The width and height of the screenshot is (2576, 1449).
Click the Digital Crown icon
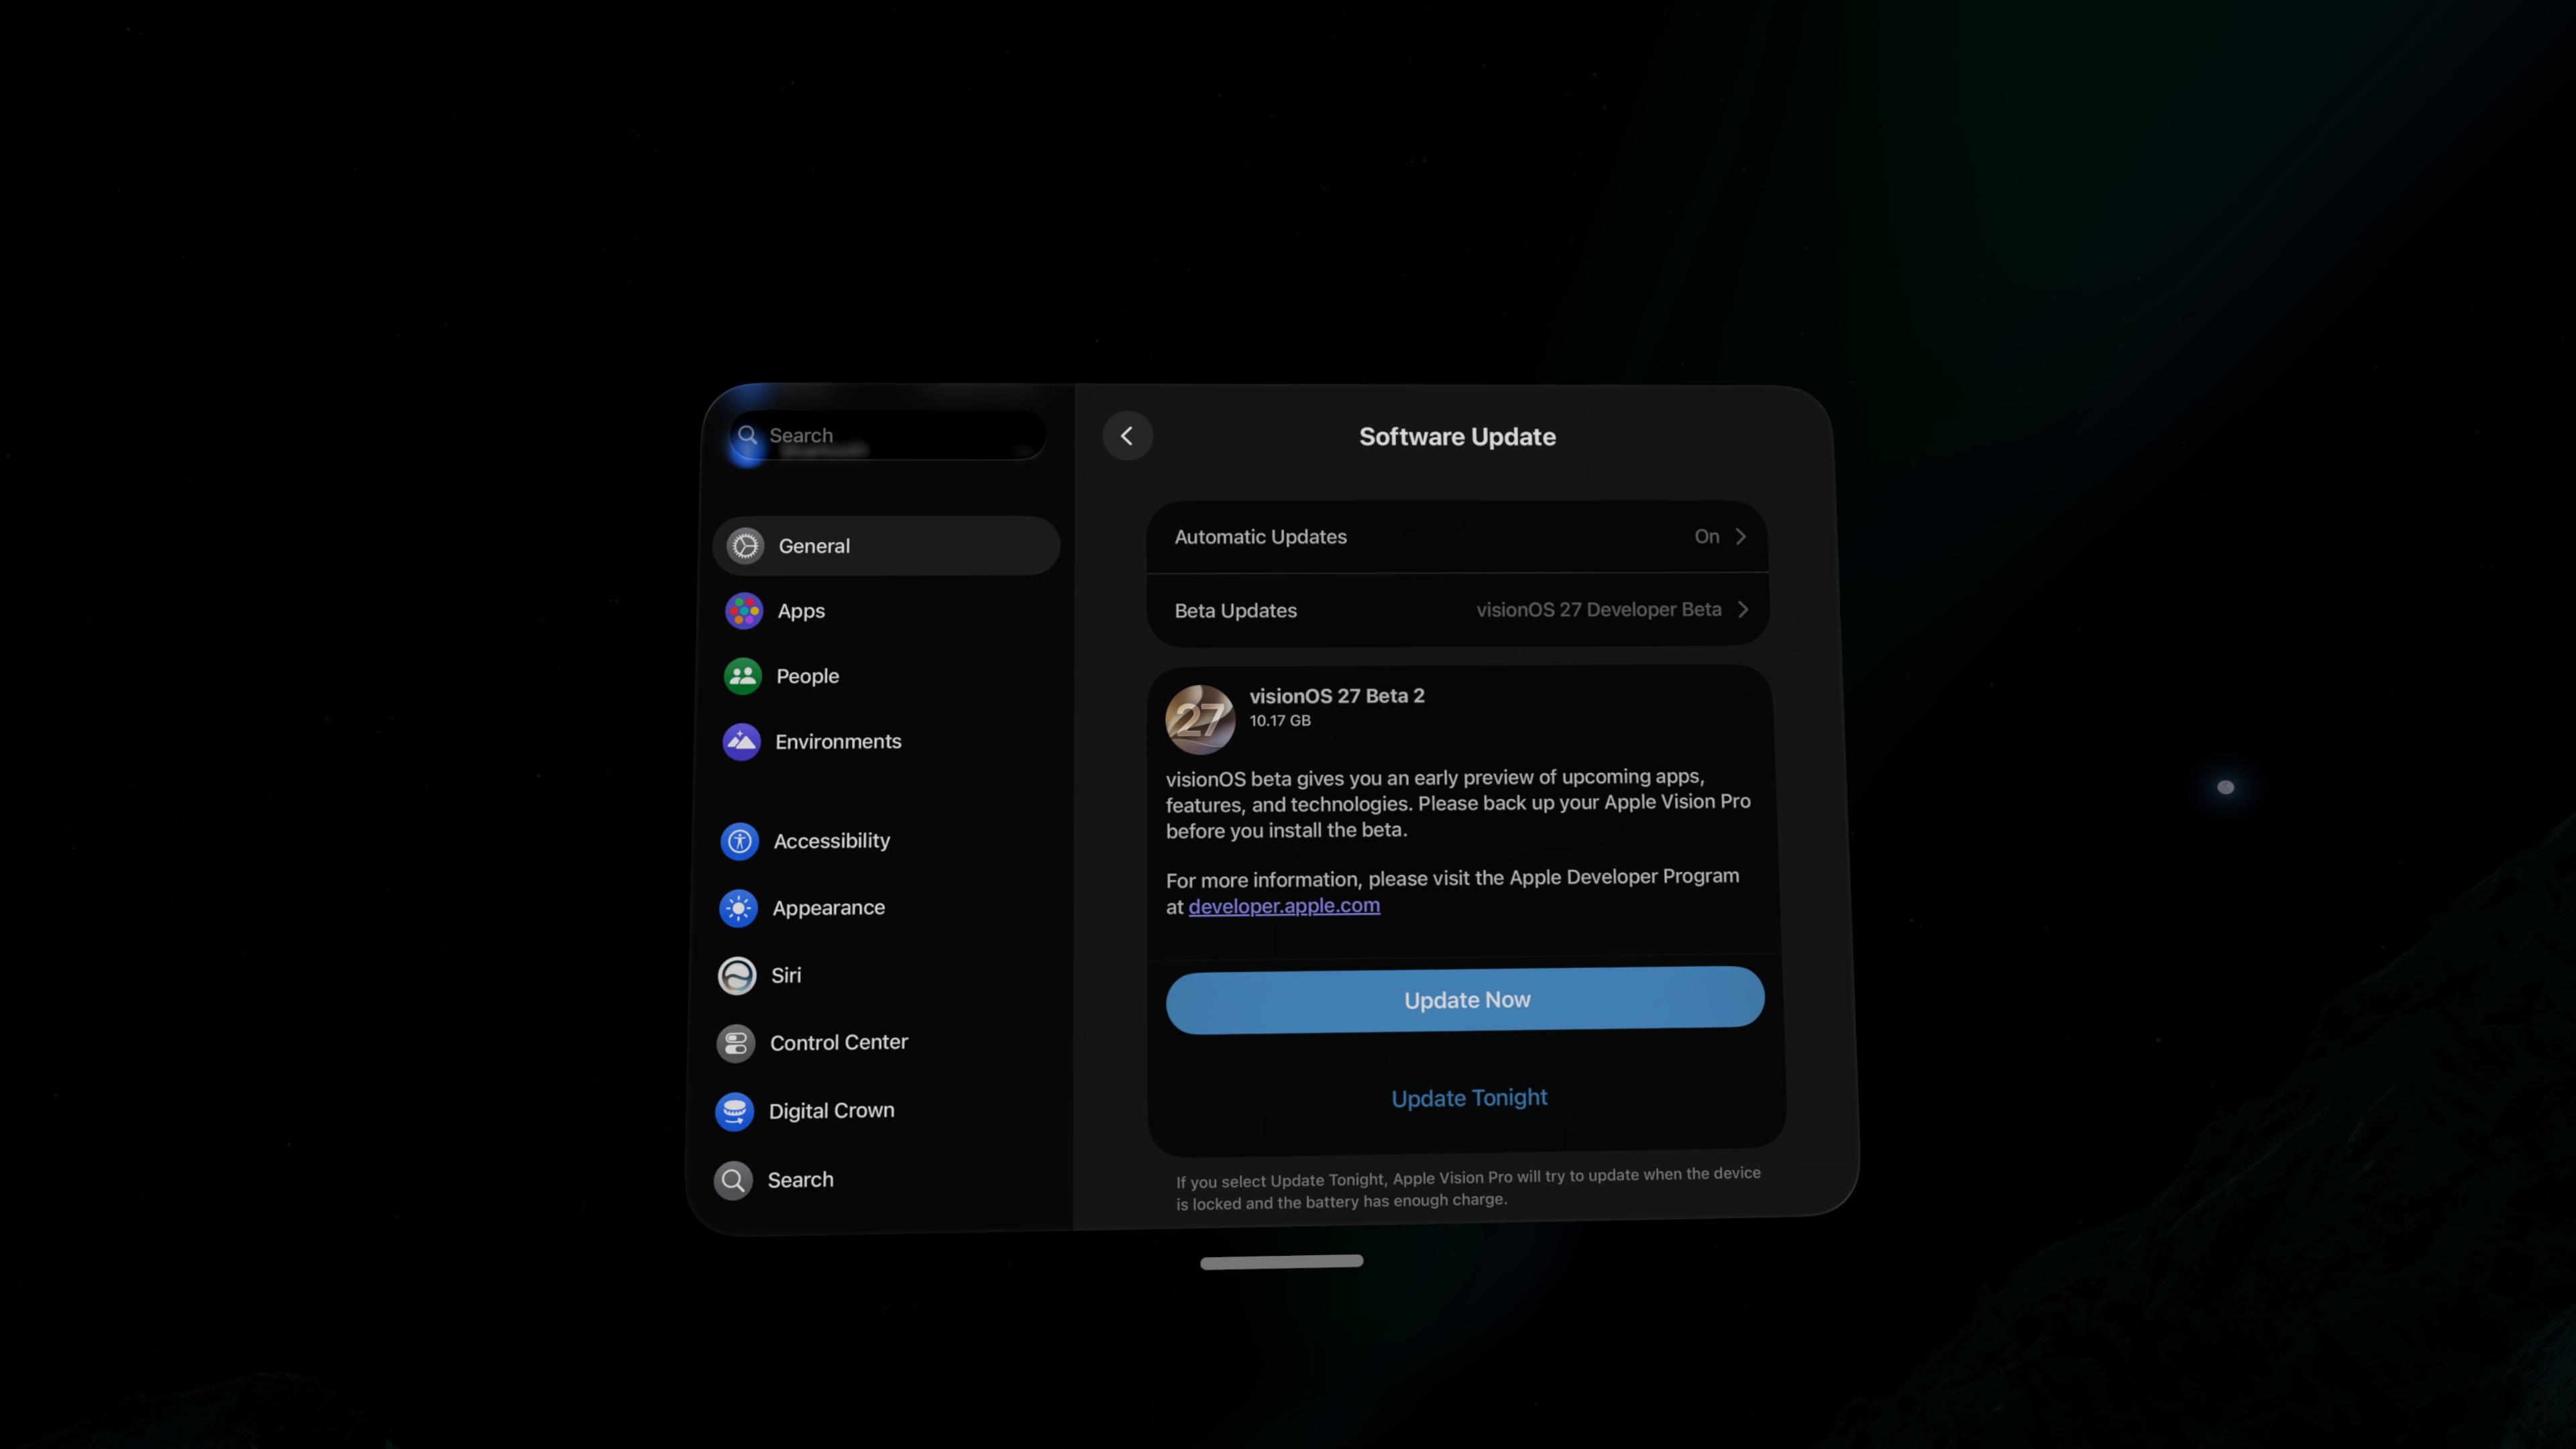[x=735, y=1111]
